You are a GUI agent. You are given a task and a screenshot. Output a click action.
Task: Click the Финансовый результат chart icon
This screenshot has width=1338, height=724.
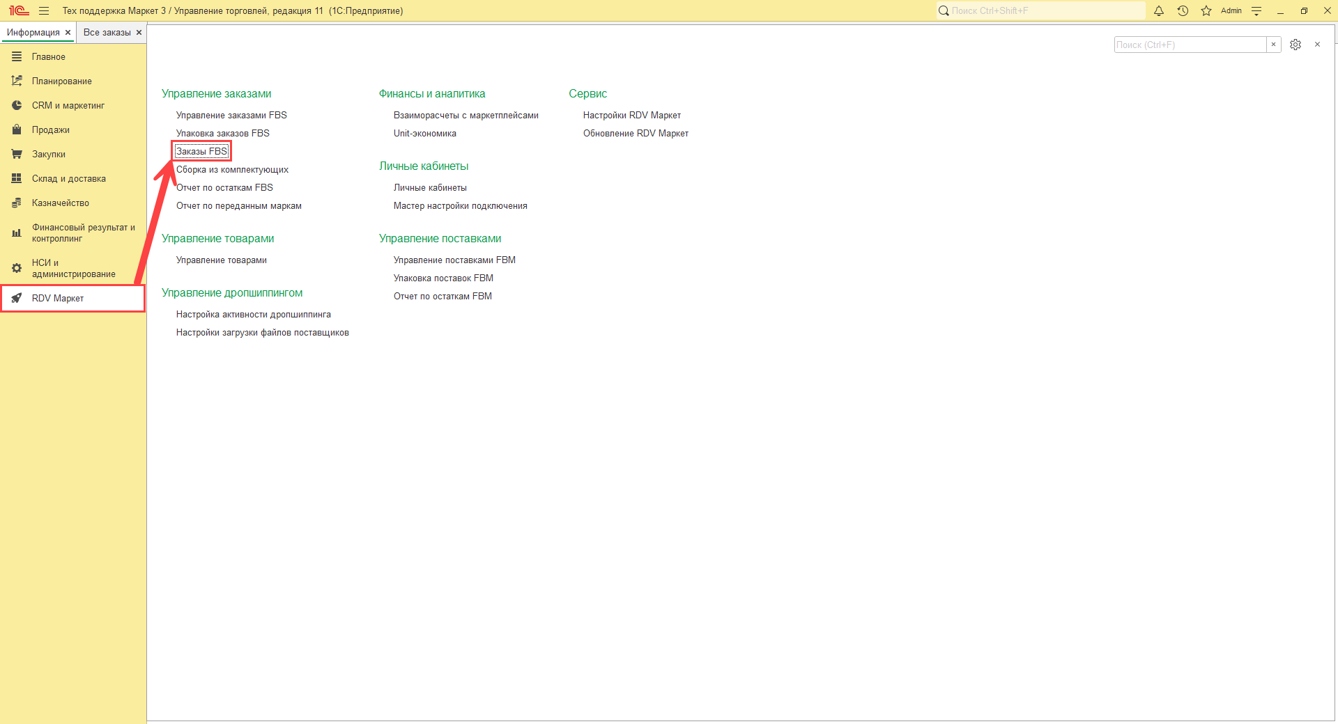tap(17, 233)
